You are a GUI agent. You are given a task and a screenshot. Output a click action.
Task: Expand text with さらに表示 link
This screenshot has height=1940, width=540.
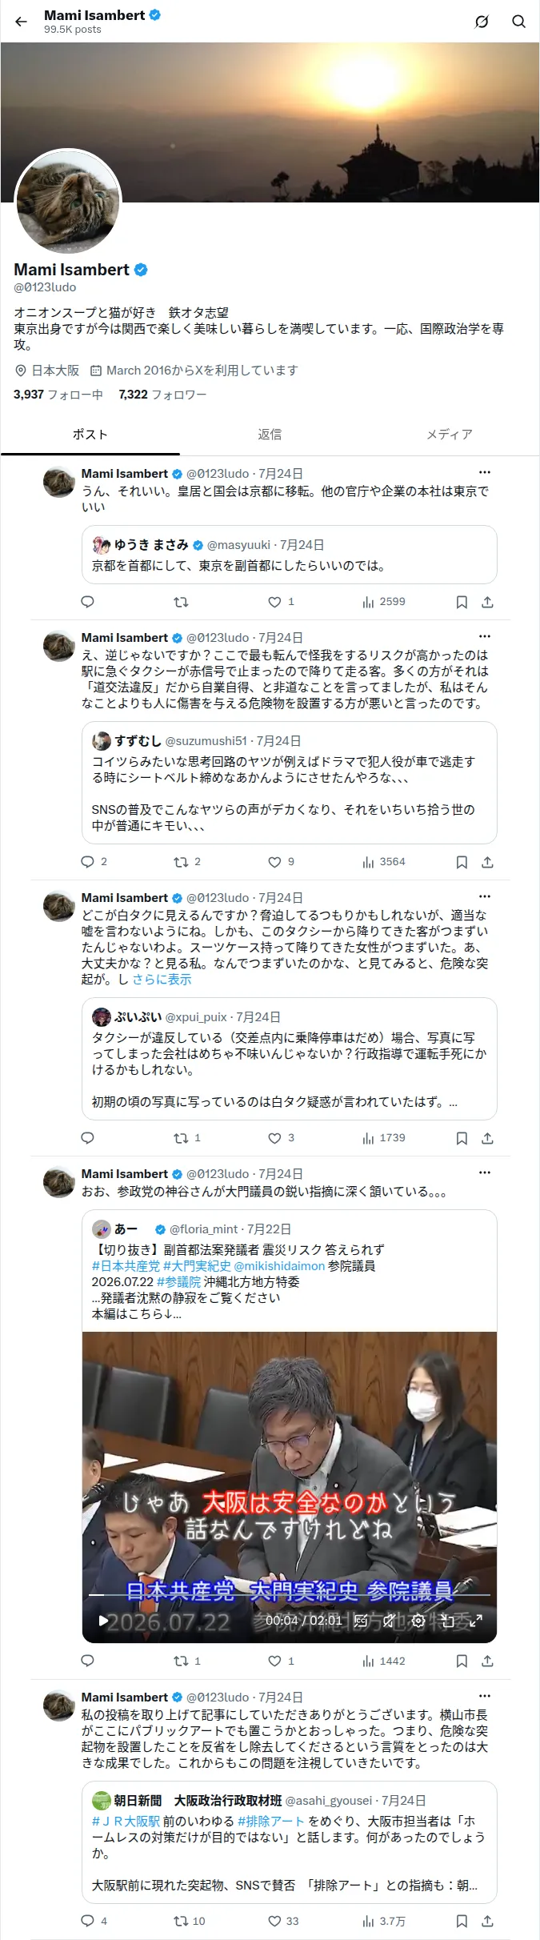tap(162, 979)
